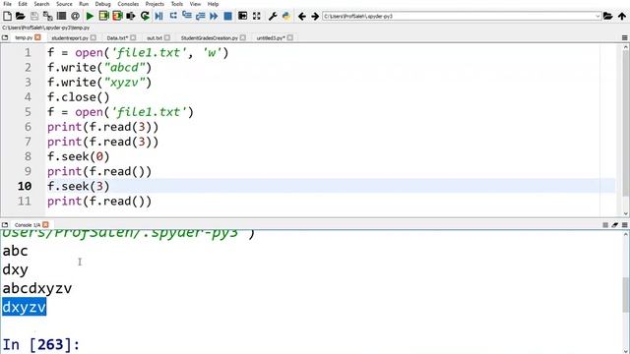Click line number 8 in the editor
The width and height of the screenshot is (630, 354).
[28, 156]
